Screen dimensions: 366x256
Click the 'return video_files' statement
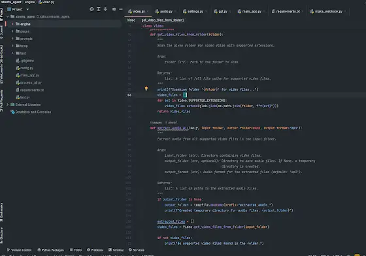point(174,112)
